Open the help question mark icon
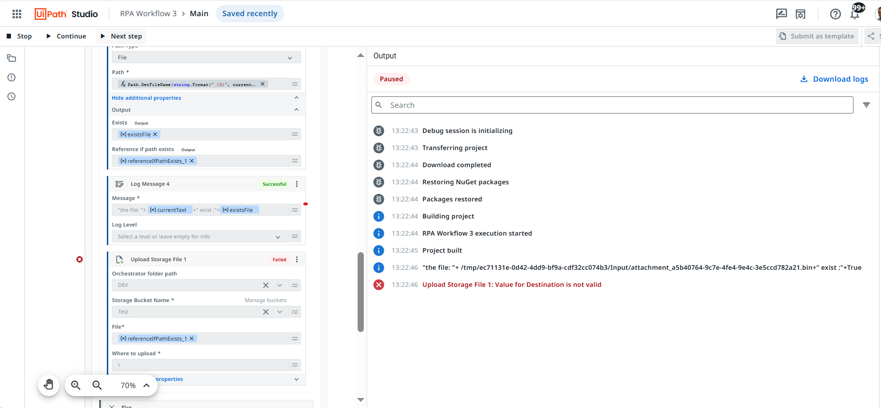Viewport: 881px width, 408px height. [835, 14]
